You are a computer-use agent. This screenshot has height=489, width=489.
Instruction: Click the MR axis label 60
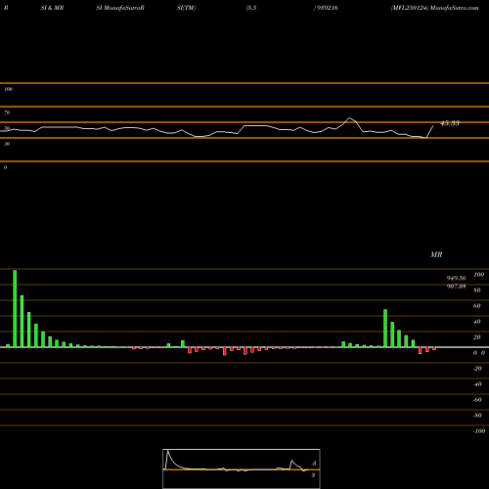(476, 306)
